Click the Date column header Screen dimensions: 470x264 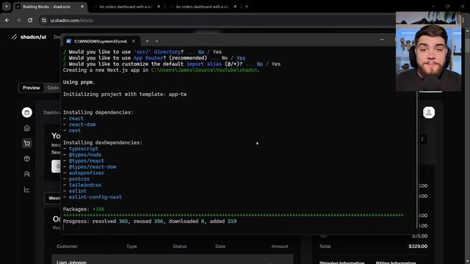click(220, 246)
